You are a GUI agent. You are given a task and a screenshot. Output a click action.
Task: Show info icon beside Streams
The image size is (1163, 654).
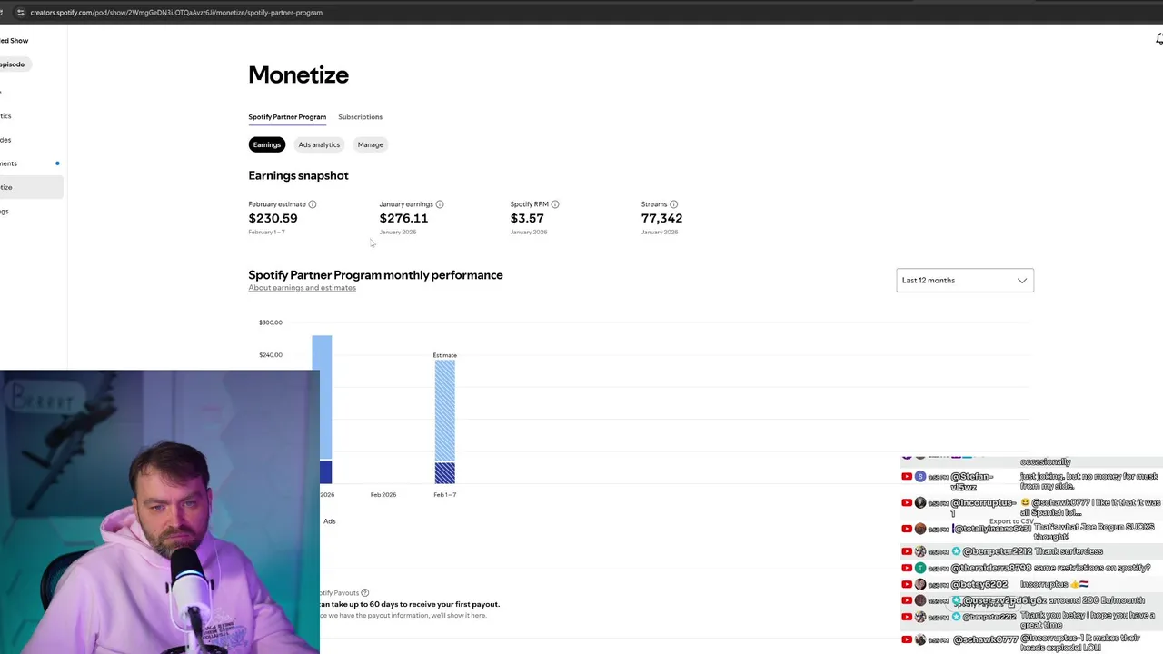(x=673, y=204)
